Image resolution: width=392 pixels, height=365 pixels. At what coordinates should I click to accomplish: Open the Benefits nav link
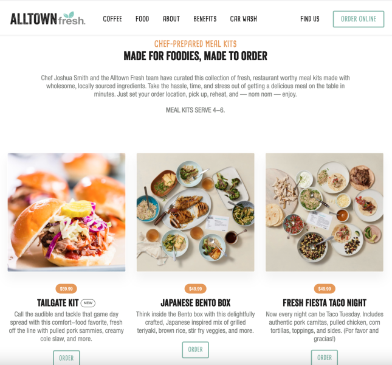pyautogui.click(x=205, y=19)
